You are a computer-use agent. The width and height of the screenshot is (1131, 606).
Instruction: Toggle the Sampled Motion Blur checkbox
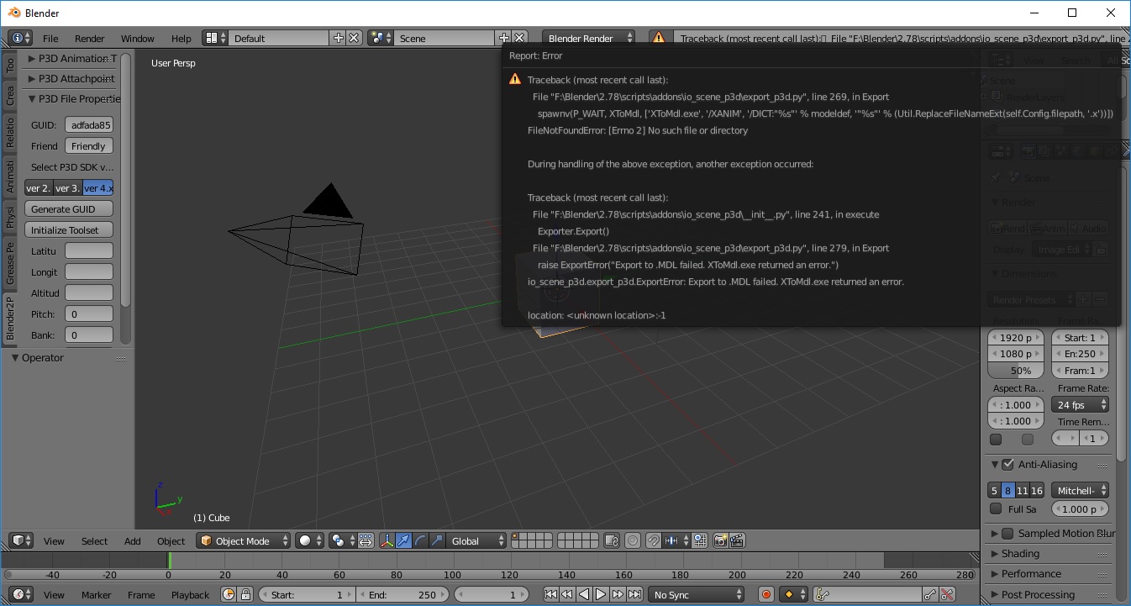[x=1007, y=533]
